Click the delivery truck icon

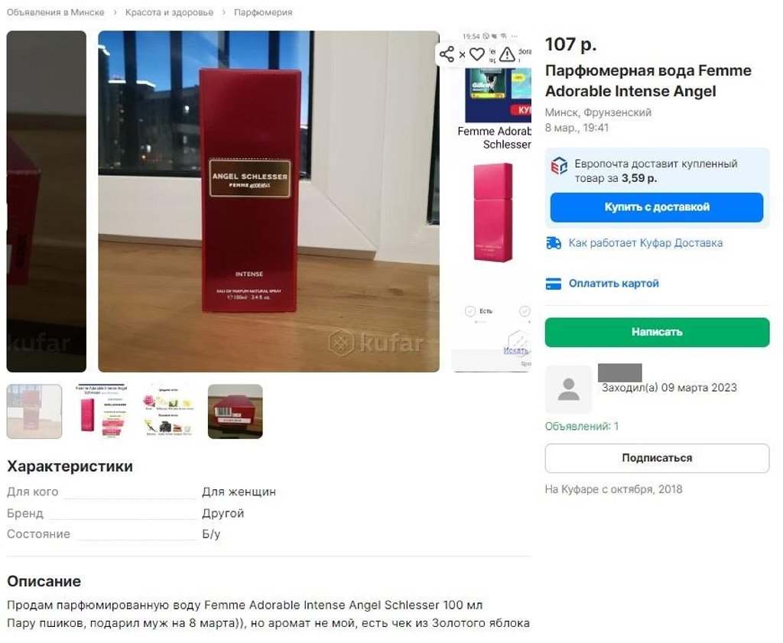coord(554,243)
